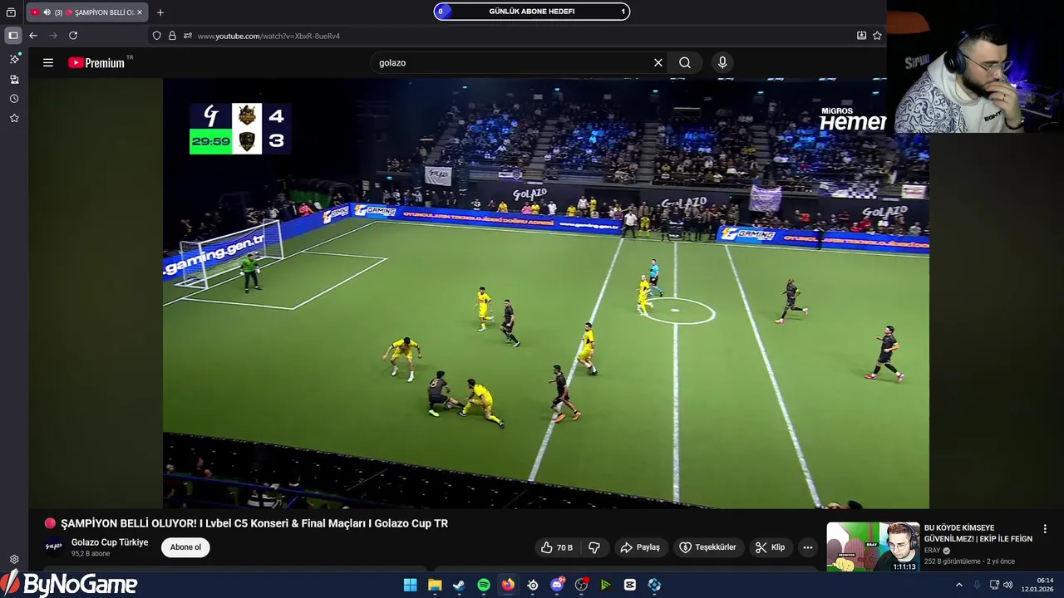Open options for BU KÖYDE KİMSEYE video
The width and height of the screenshot is (1064, 598).
click(1045, 529)
